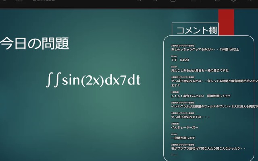
Task: Select comment やっぱり途切れますな・・・
Action: click(x=190, y=117)
